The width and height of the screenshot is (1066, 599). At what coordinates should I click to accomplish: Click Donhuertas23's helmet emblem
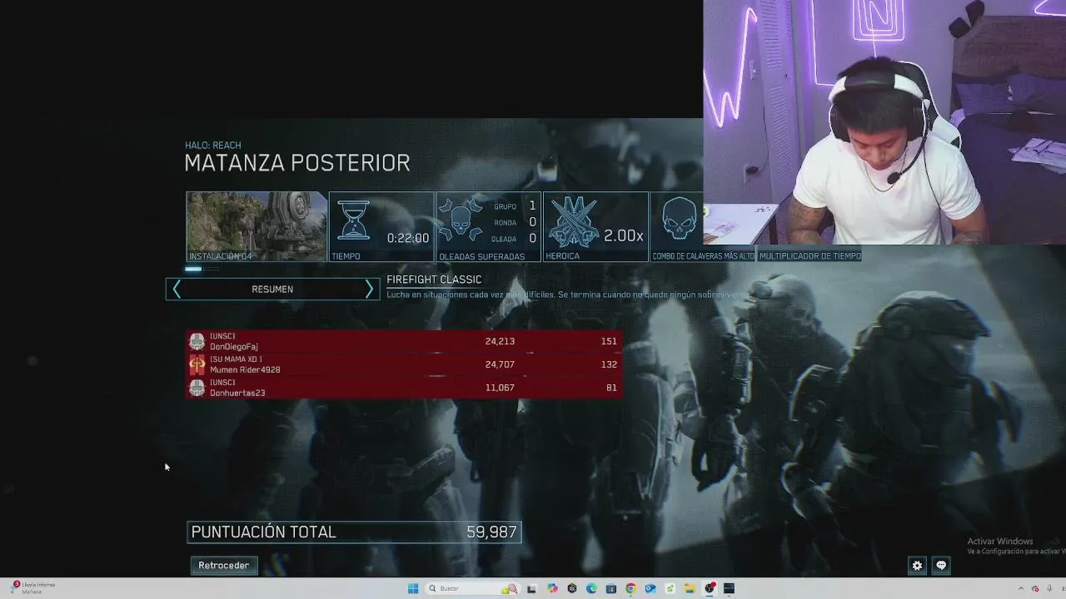197,388
